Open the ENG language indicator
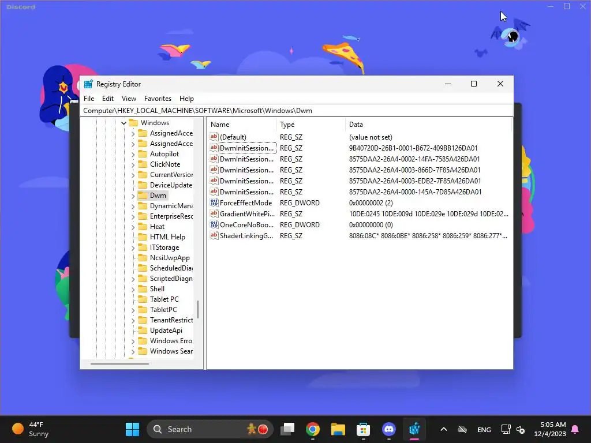This screenshot has height=443, width=591. 484,429
